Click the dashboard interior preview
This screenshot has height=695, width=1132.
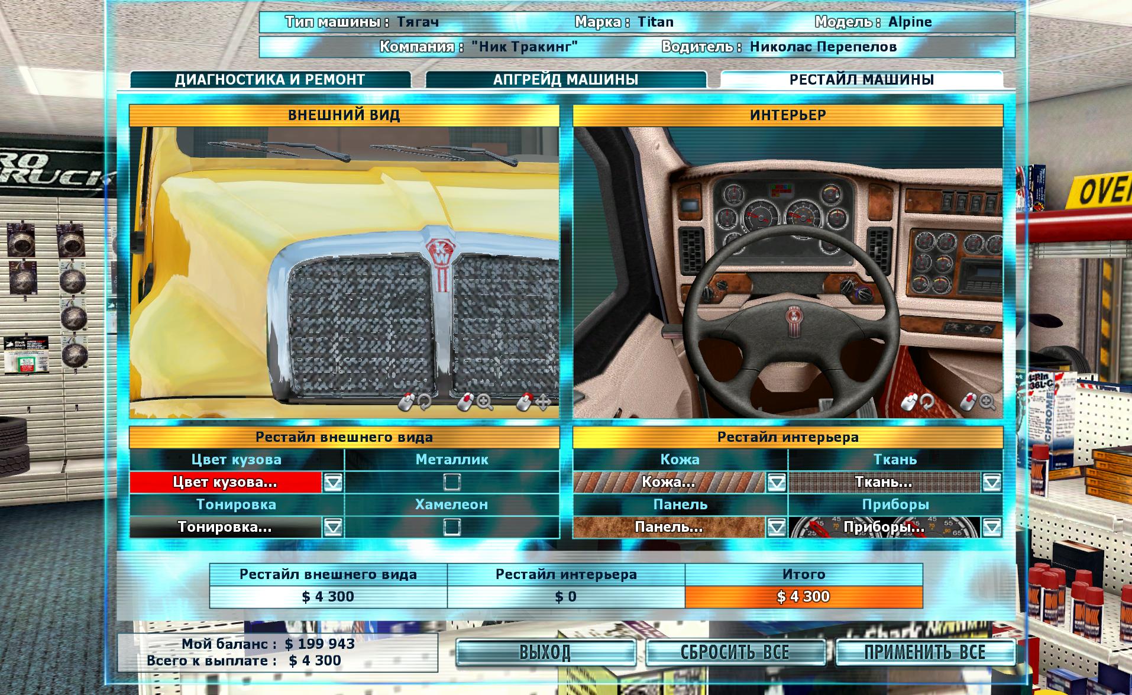point(788,273)
